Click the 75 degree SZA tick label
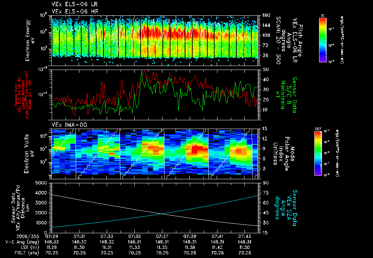The width and height of the screenshot is (373, 258). 266,193
